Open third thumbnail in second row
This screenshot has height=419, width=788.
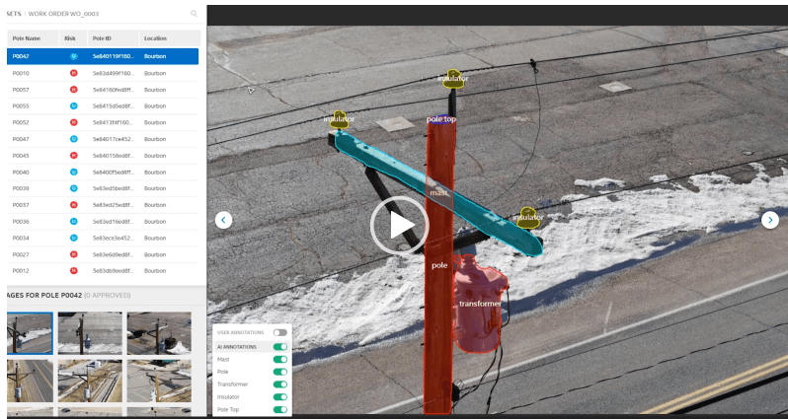(x=159, y=381)
